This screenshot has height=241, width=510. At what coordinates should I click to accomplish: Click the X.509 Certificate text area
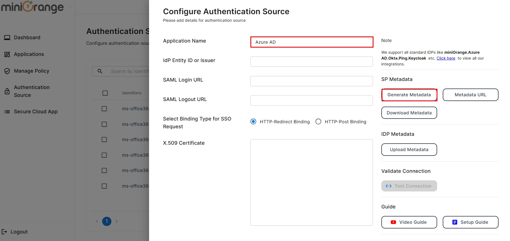pos(312,182)
